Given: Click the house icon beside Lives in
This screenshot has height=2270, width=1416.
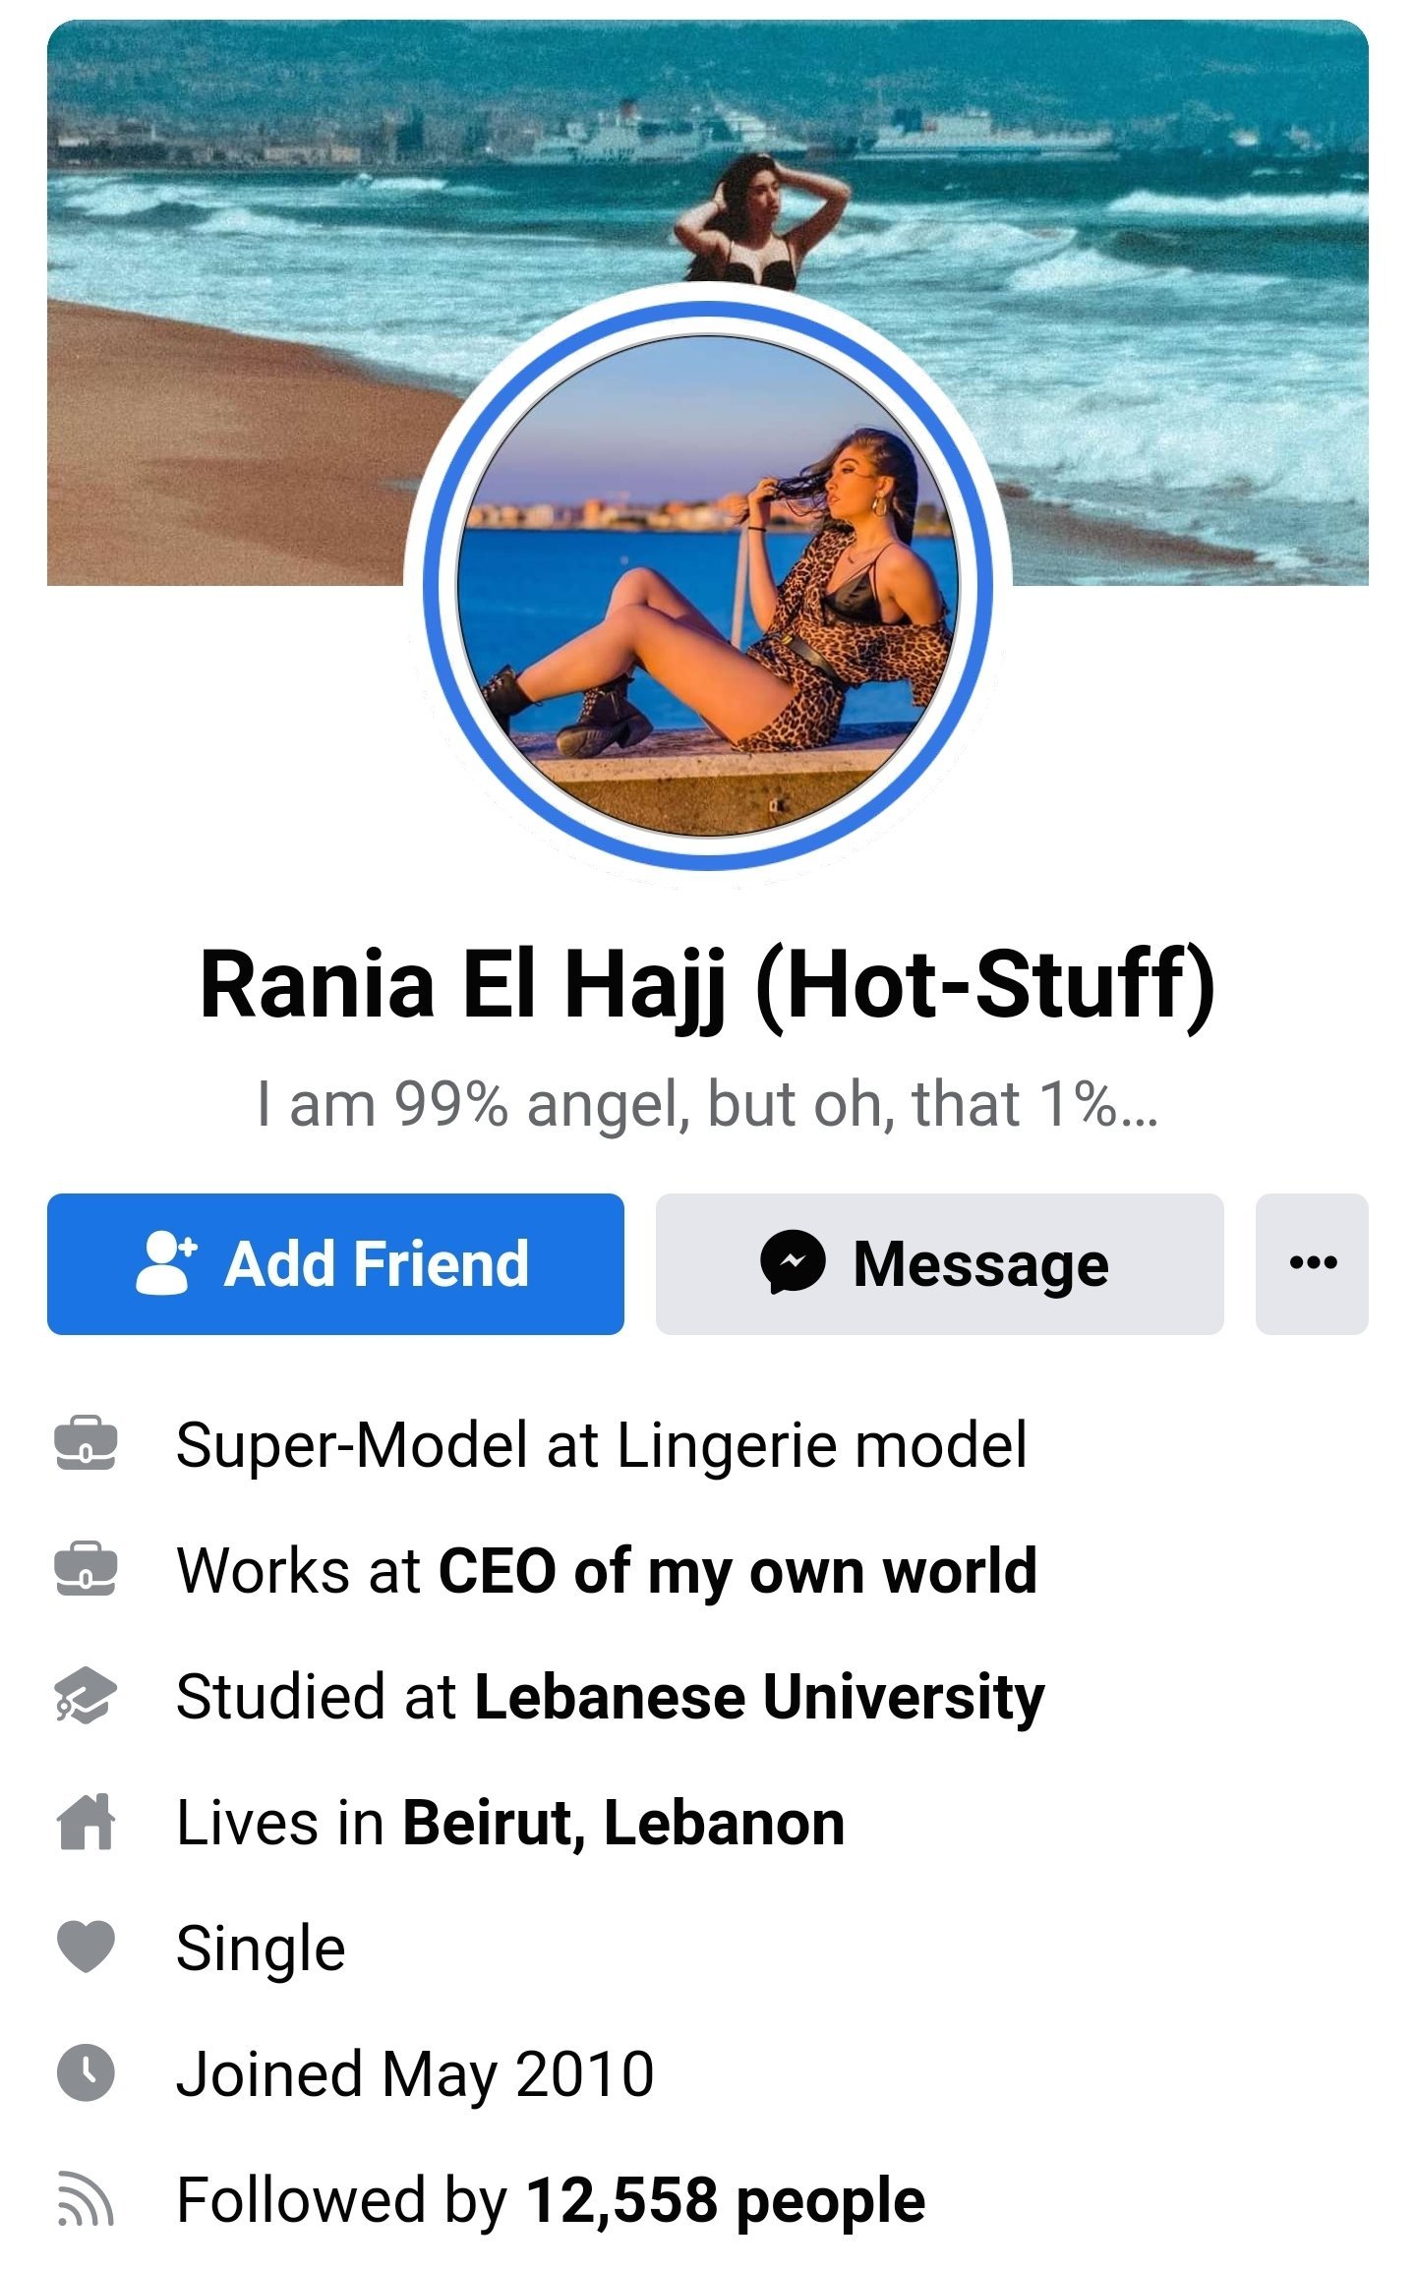Looking at the screenshot, I should point(86,1822).
